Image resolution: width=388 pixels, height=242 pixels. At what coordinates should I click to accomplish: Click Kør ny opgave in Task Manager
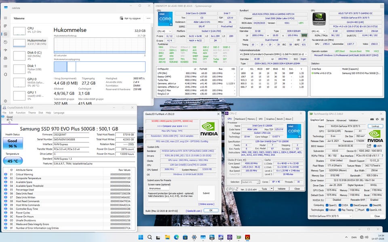point(130,18)
